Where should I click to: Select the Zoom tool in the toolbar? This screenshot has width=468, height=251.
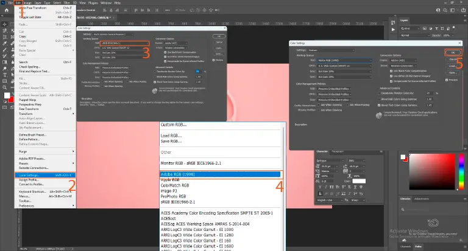(4, 88)
